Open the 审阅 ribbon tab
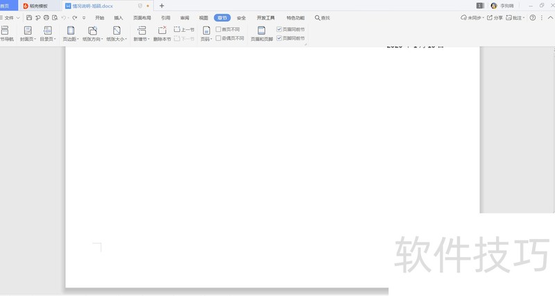 [185, 18]
